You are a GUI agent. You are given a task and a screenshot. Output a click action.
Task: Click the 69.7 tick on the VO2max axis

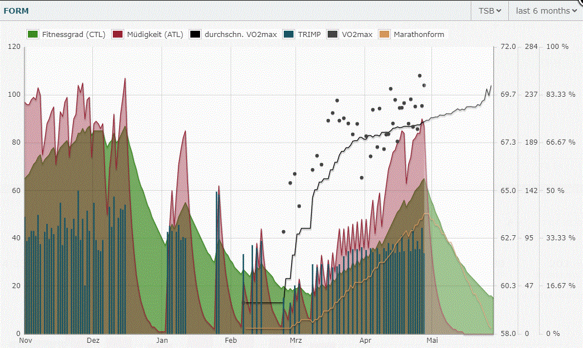point(508,95)
